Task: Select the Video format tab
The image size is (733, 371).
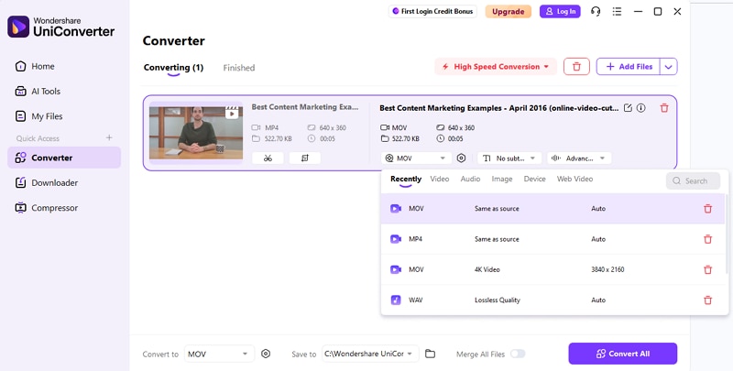Action: coord(440,179)
